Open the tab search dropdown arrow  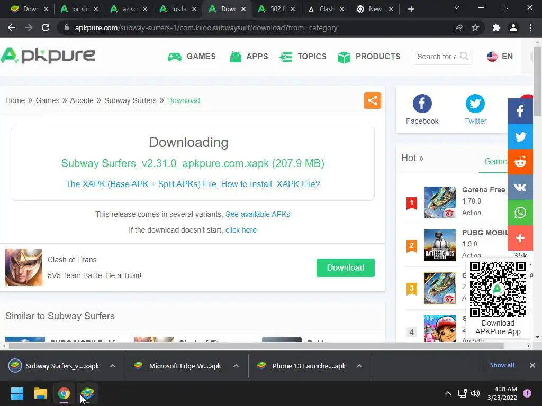[x=457, y=7]
